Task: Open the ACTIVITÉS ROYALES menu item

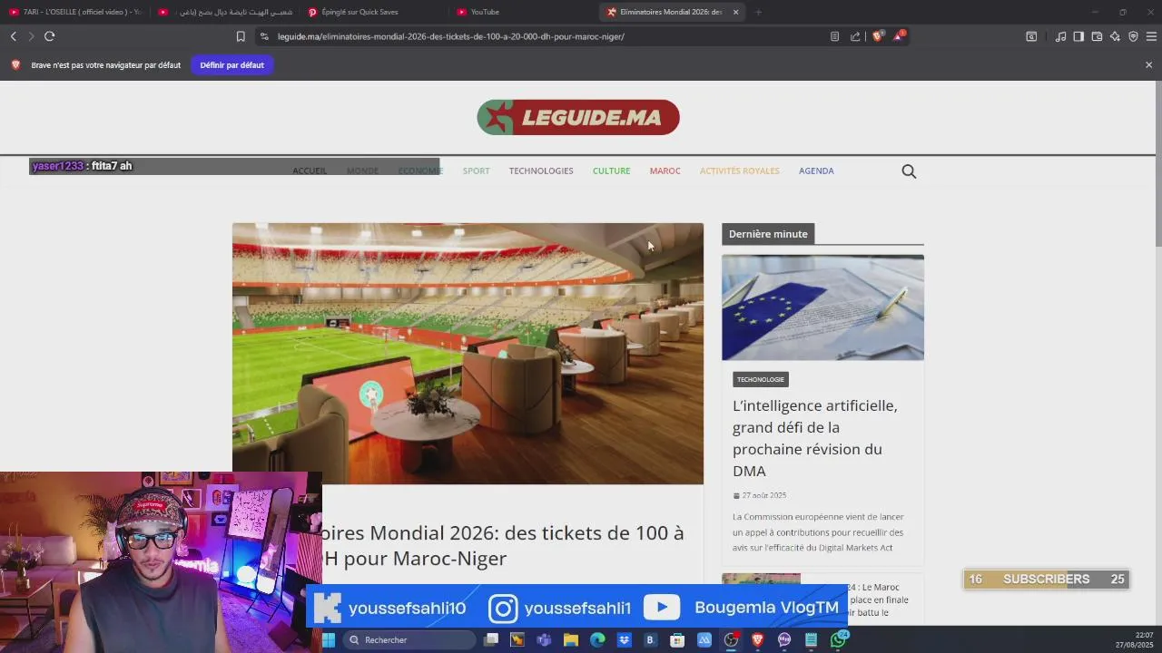Action: pyautogui.click(x=739, y=171)
